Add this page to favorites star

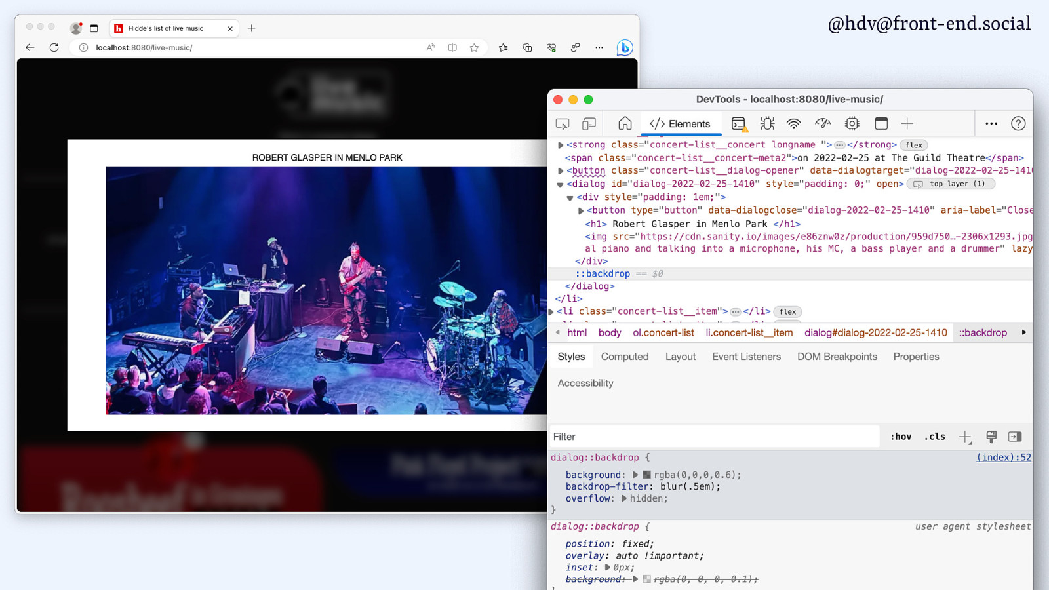tap(474, 47)
